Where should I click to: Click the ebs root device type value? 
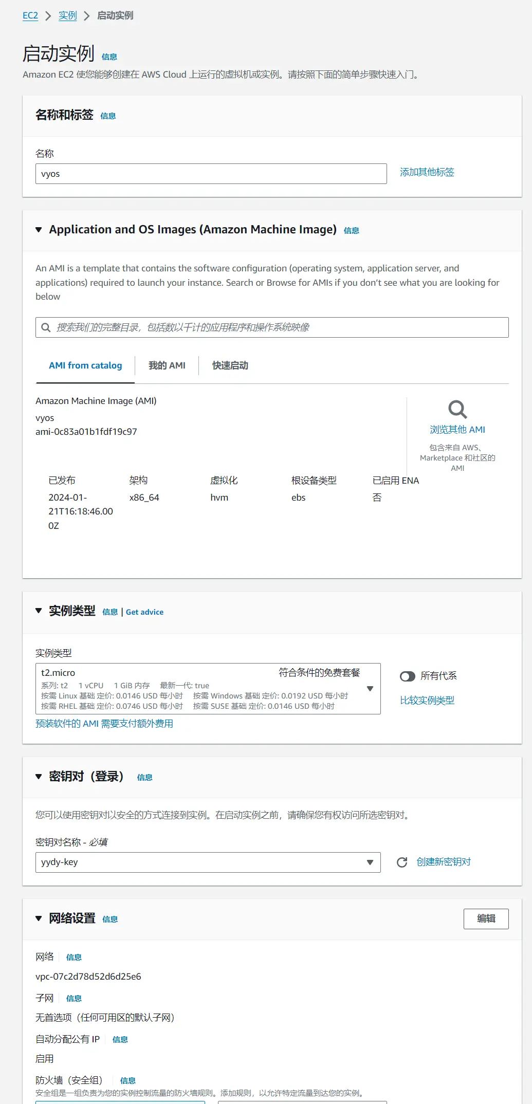299,498
